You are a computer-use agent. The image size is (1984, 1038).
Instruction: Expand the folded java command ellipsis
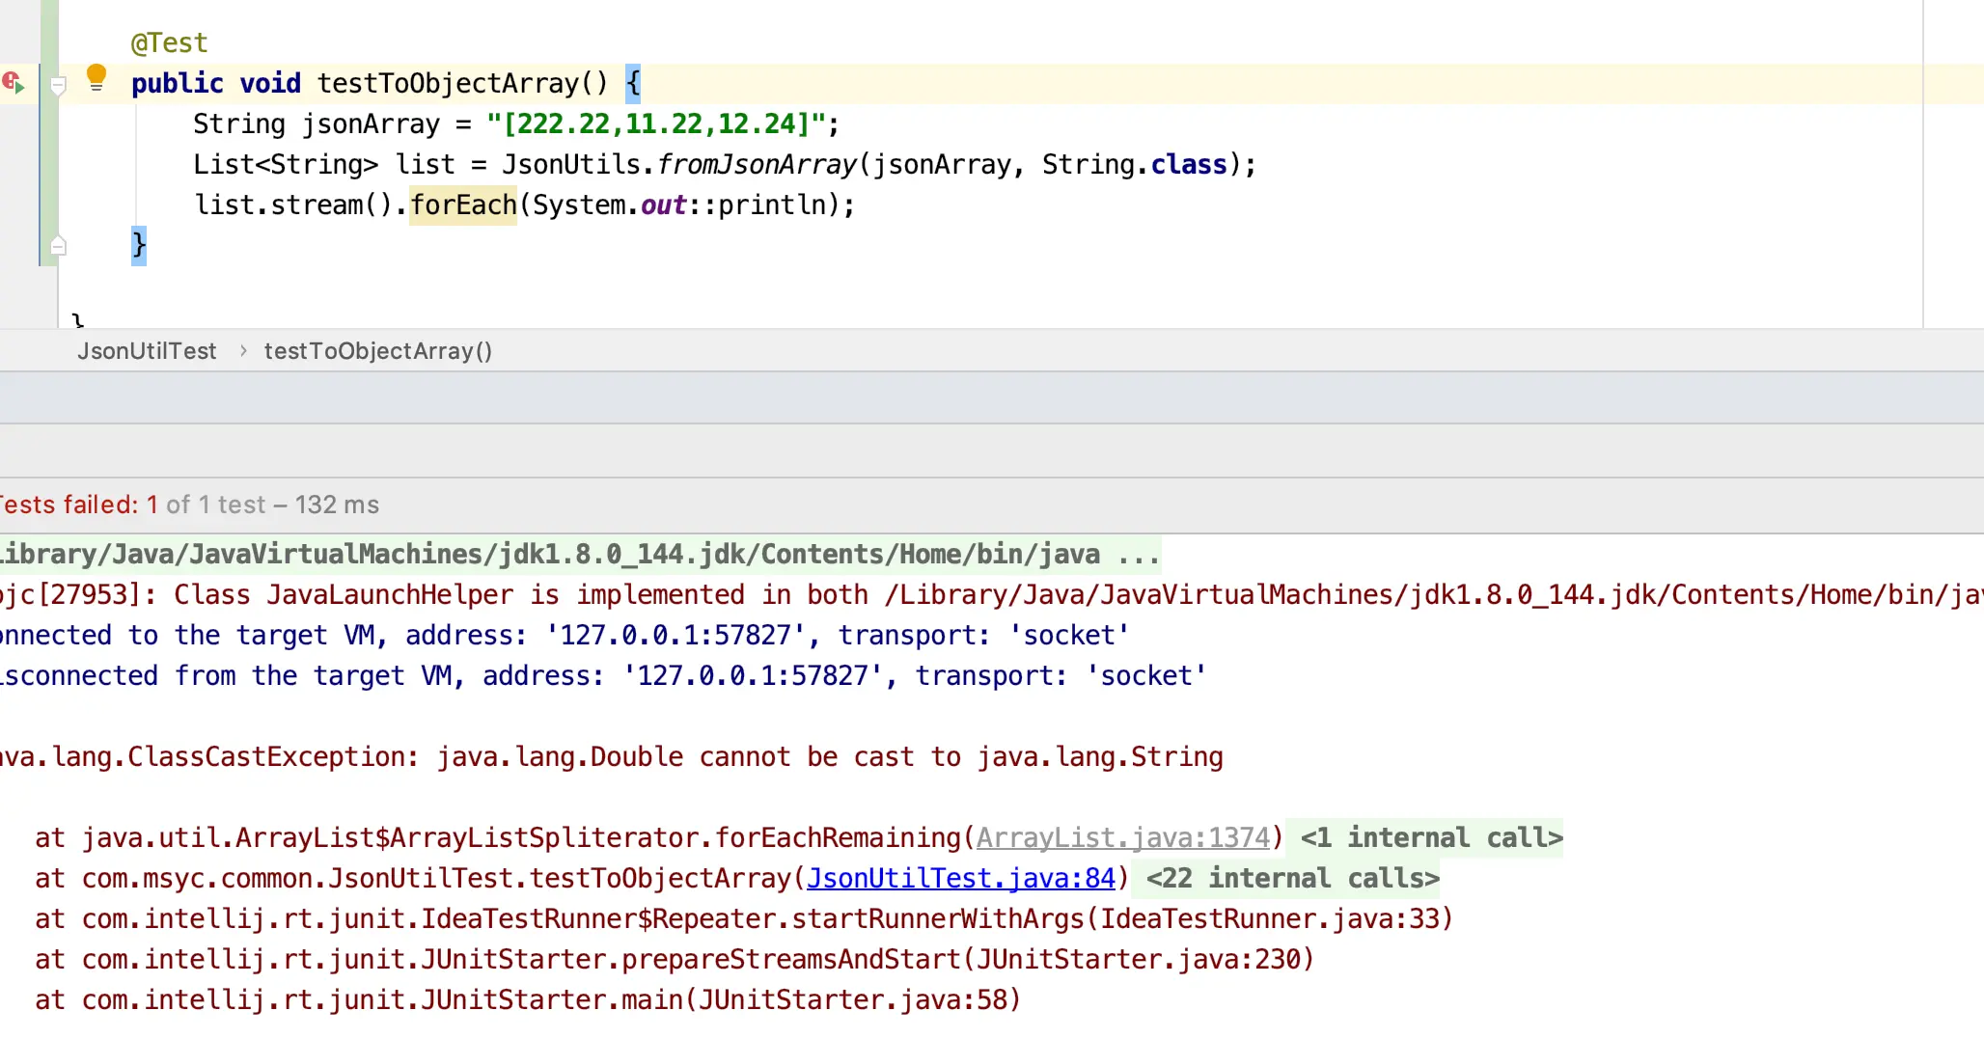1139,555
